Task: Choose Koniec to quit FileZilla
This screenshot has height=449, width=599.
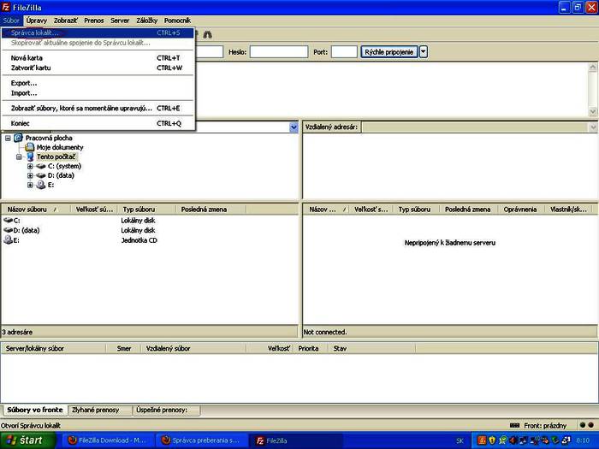Action: (x=98, y=123)
